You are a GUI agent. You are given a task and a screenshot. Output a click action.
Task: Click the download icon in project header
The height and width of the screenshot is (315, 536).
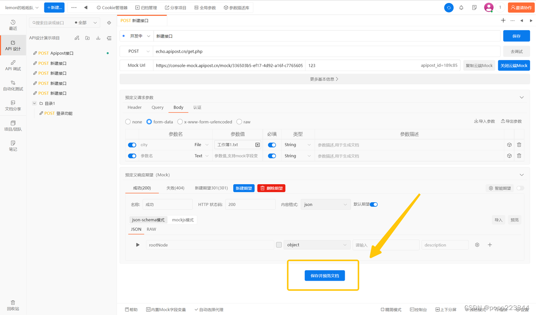(x=98, y=38)
